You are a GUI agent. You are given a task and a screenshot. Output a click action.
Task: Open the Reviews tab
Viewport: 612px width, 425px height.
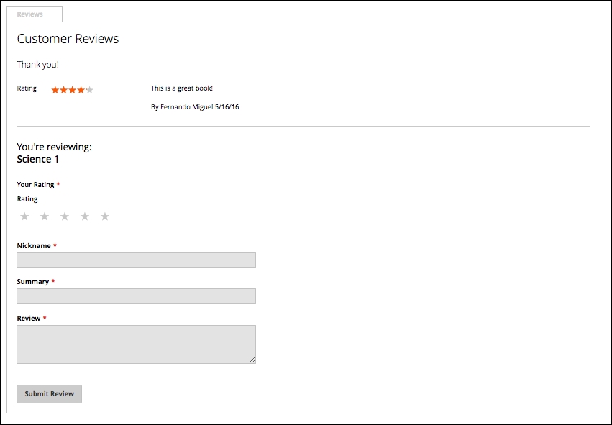coord(30,14)
